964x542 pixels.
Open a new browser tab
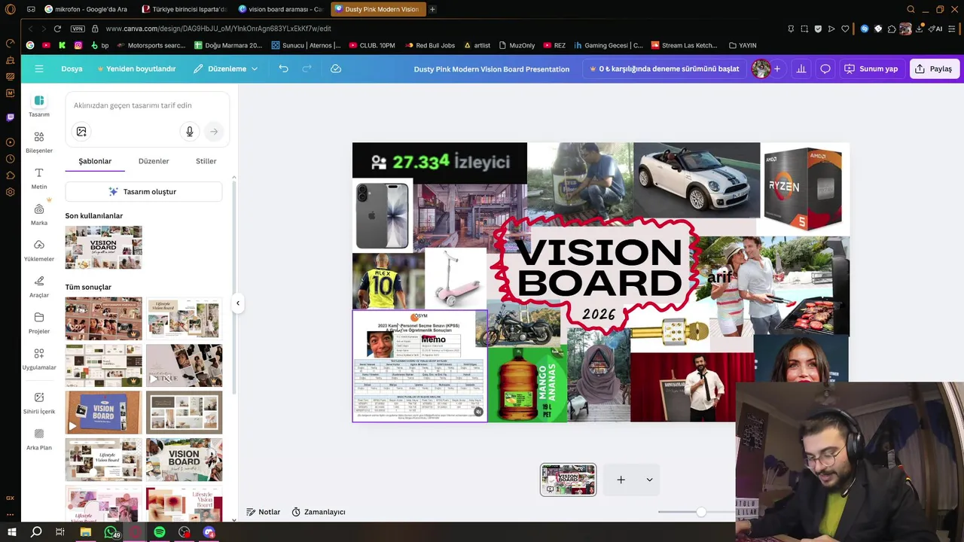point(432,9)
